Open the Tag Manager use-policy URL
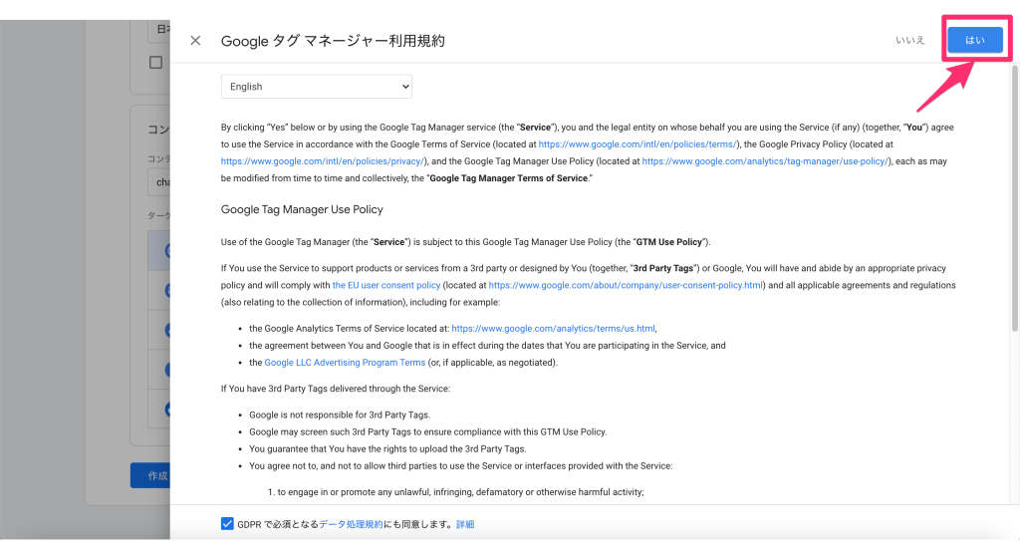The width and height of the screenshot is (1020, 554). pyautogui.click(x=765, y=161)
